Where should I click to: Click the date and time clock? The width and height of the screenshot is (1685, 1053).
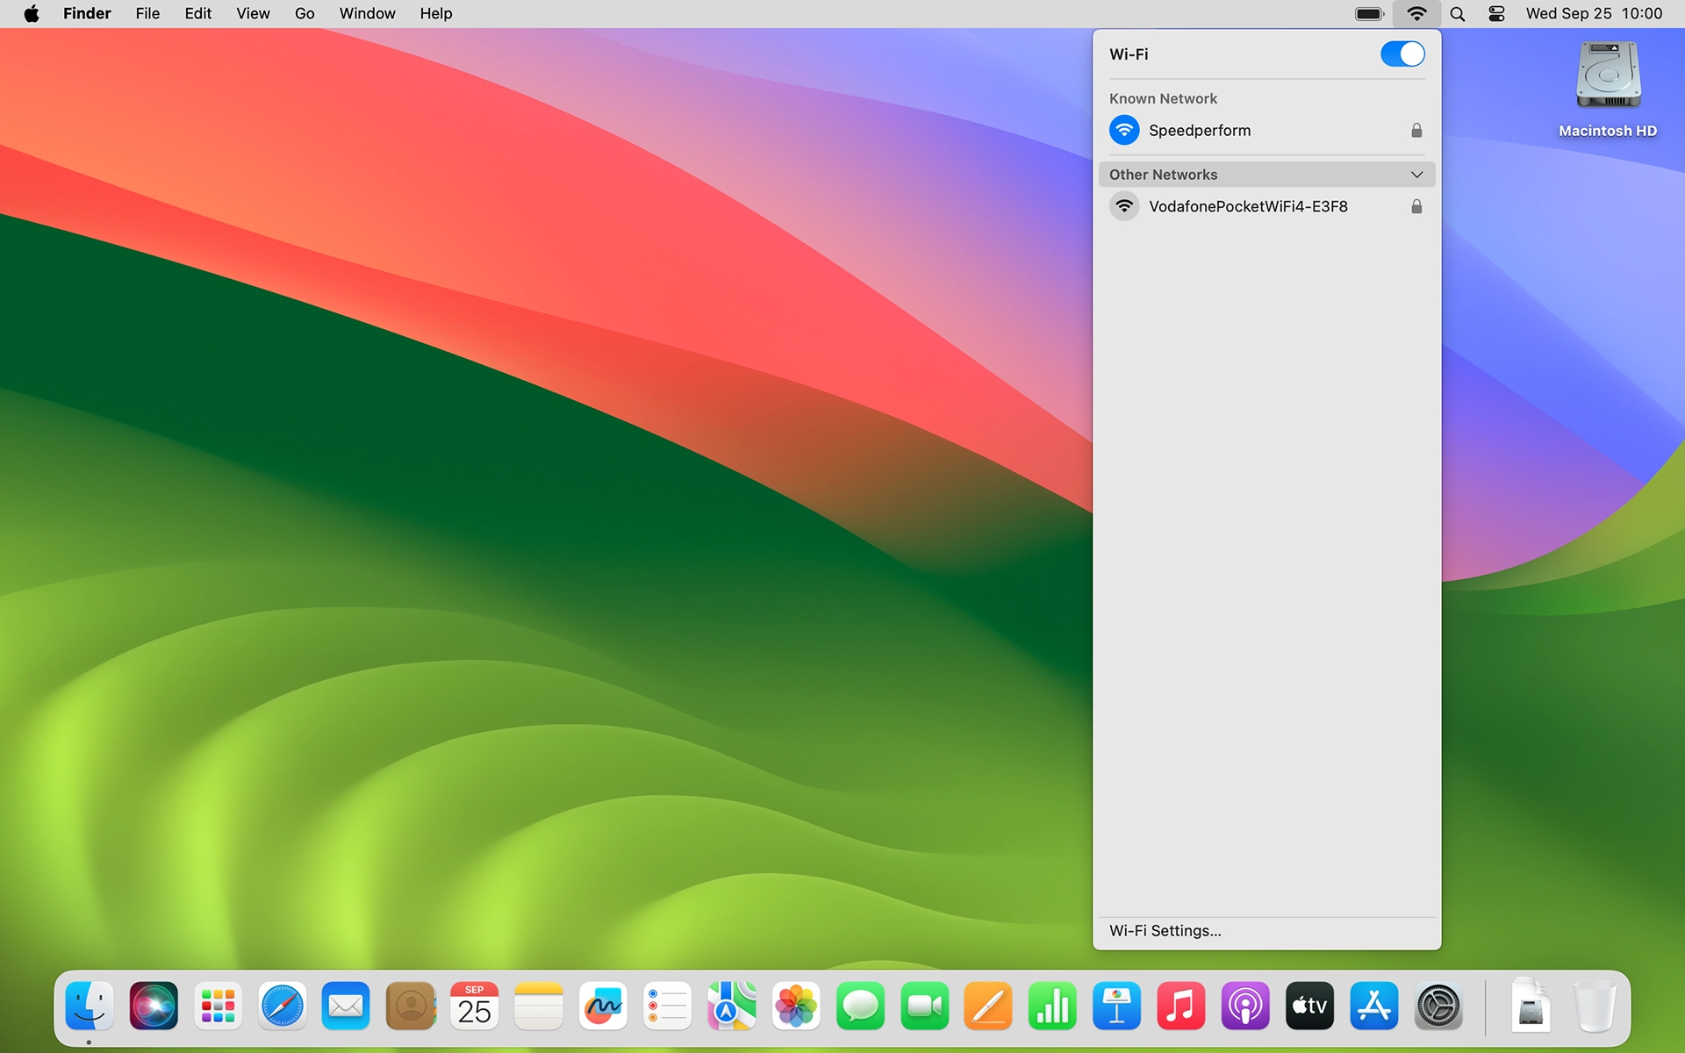(1593, 14)
